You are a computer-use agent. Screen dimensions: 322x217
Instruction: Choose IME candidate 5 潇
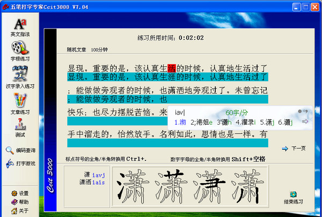pyautogui.click(x=267, y=122)
